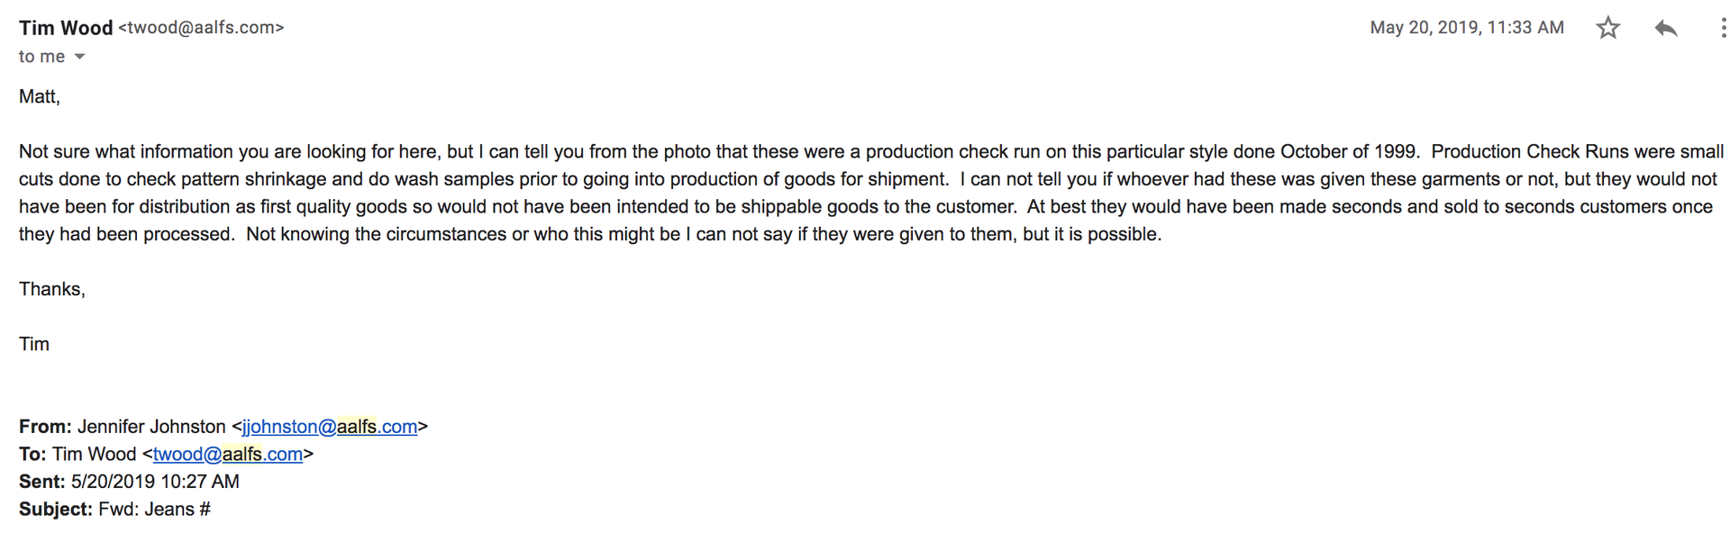This screenshot has height=533, width=1730.
Task: Click the name Jennifer Johnston in quoted header
Action: (151, 427)
